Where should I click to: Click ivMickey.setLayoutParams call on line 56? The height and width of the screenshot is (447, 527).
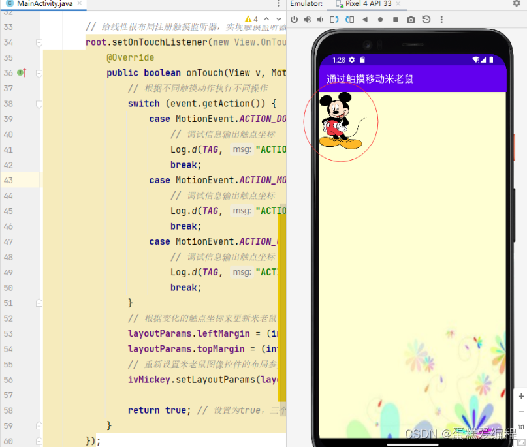tap(202, 380)
